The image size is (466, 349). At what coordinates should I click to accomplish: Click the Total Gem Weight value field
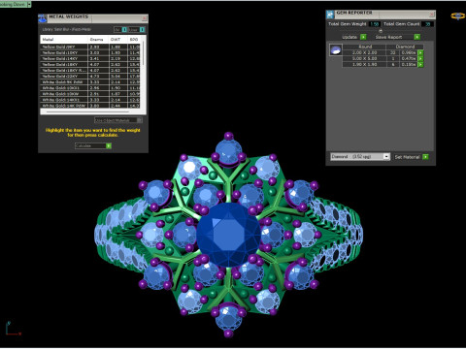pyautogui.click(x=375, y=24)
